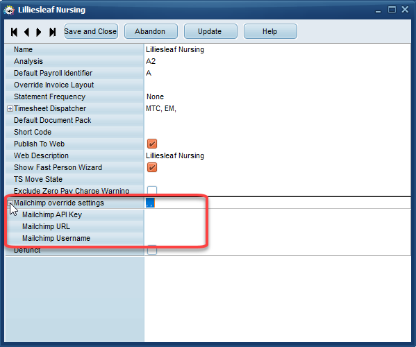Jump to last record arrow
The image size is (416, 347).
point(53,32)
